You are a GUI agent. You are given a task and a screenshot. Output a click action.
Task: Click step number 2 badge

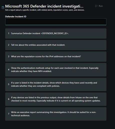click(9, 45)
